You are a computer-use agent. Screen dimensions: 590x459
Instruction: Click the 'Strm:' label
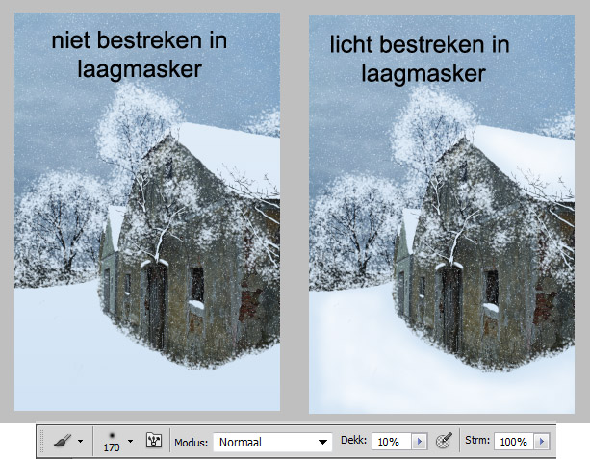[477, 440]
